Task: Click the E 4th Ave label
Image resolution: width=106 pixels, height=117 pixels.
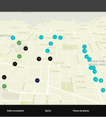Action: 80,82
